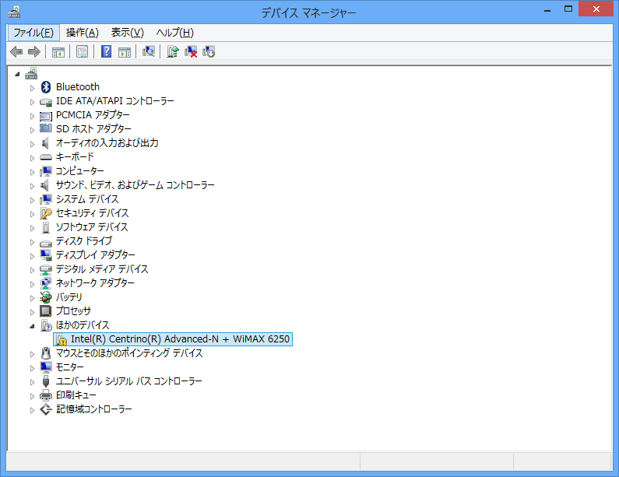Click the プロセッサ chip icon
This screenshot has height=477, width=619.
click(46, 311)
